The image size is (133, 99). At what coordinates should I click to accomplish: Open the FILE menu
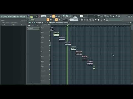pyautogui.click(x=2, y=16)
